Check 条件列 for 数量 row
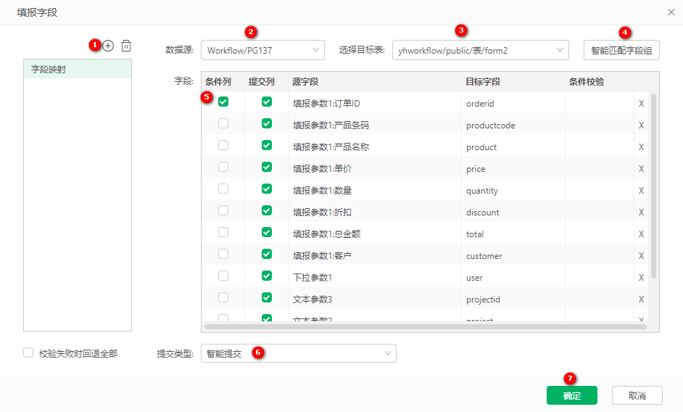683x412 pixels. tap(223, 189)
